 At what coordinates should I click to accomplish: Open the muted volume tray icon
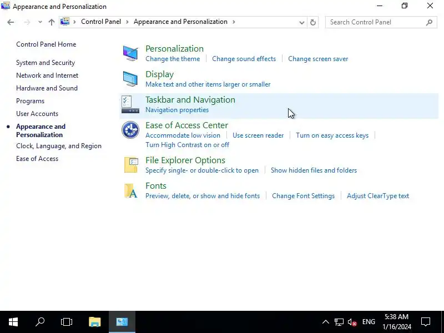coord(352,322)
